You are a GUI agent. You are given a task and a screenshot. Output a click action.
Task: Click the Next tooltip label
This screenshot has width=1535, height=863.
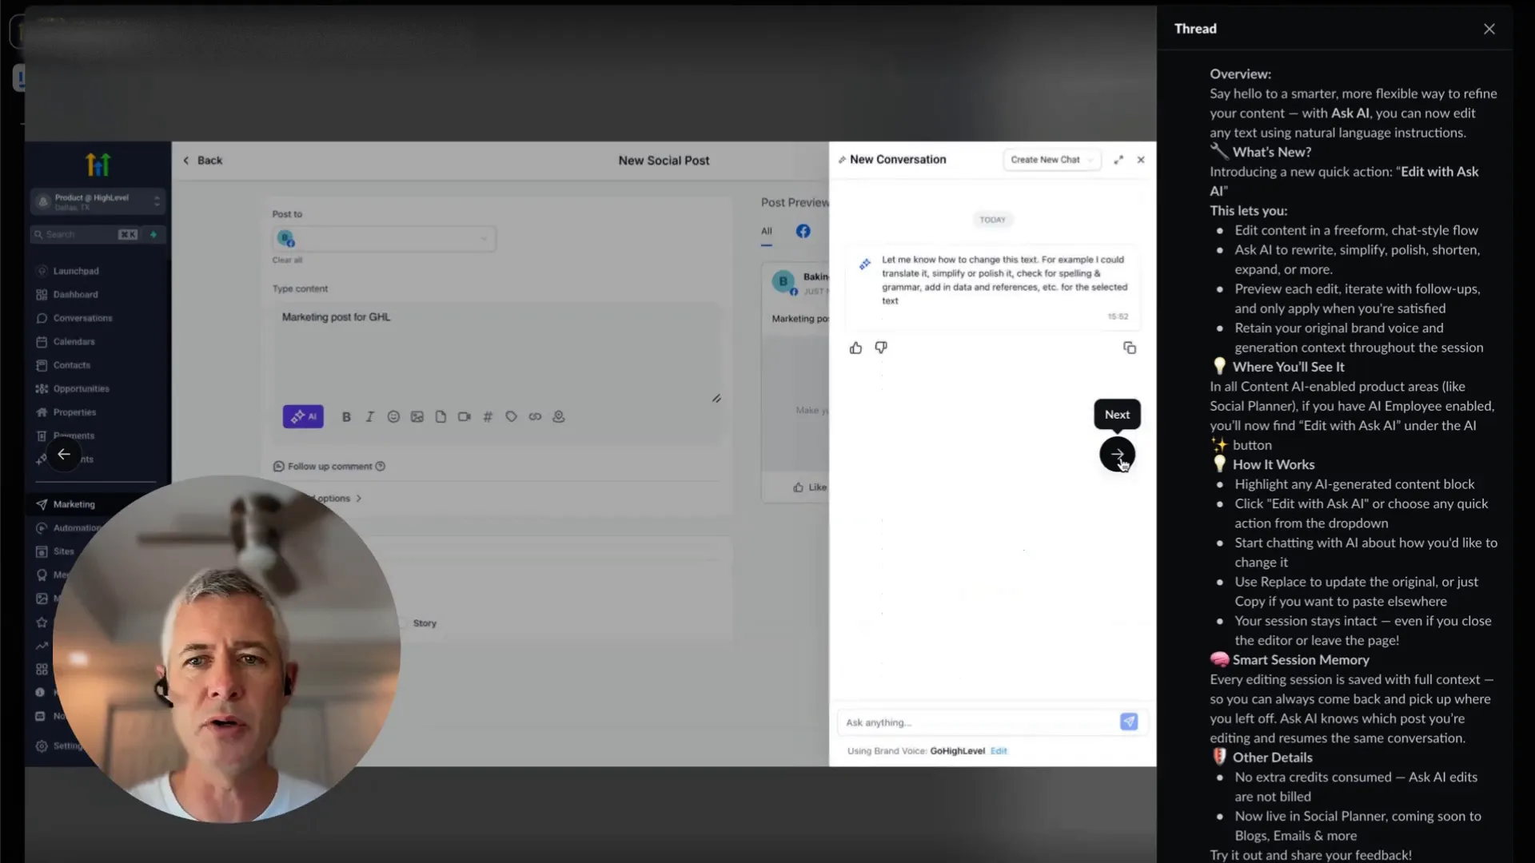tap(1117, 414)
